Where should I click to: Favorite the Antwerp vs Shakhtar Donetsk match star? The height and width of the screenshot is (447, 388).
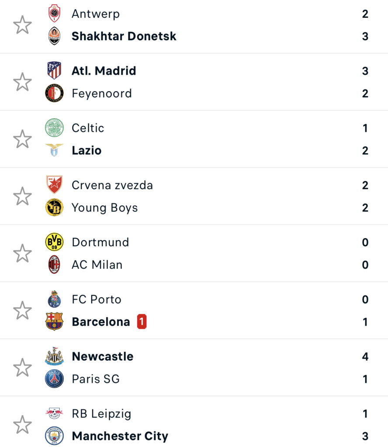tap(22, 25)
